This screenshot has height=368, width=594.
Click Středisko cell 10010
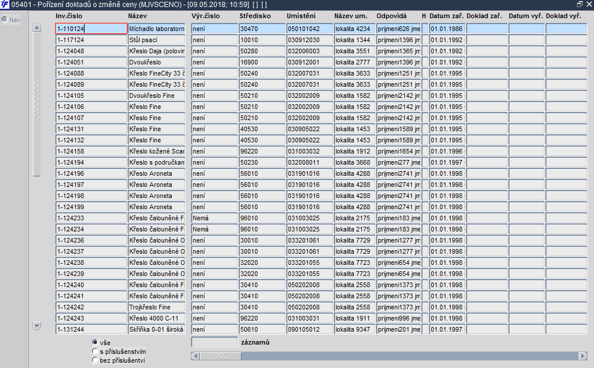pyautogui.click(x=262, y=40)
